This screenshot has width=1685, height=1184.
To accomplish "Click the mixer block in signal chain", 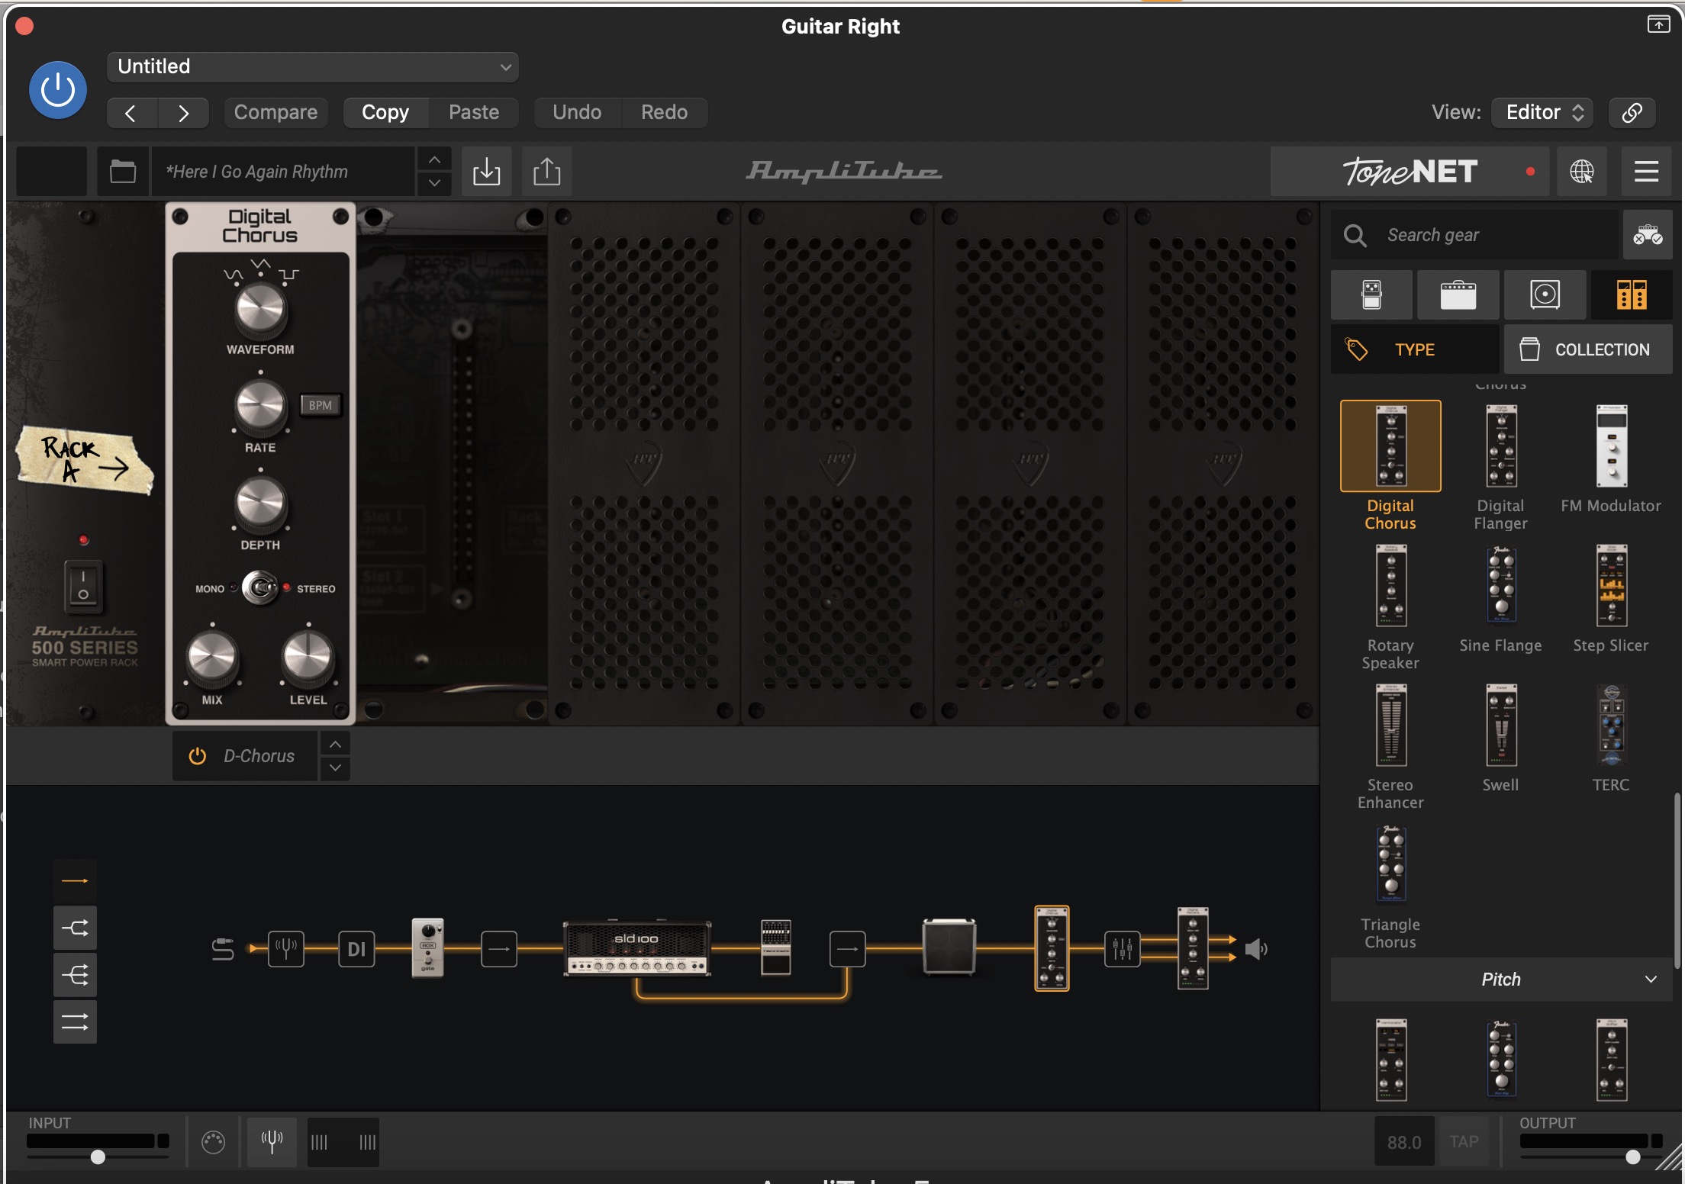I will point(1122,949).
